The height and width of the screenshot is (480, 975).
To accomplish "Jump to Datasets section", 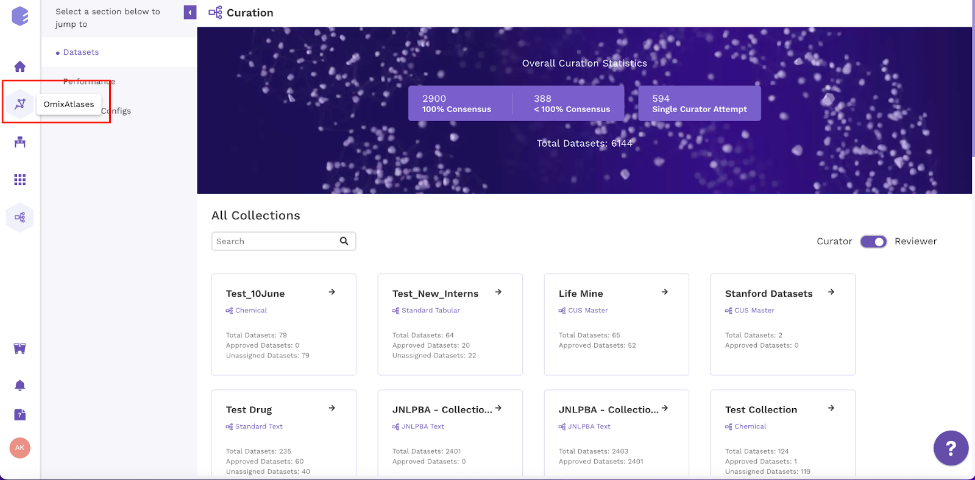I will pyautogui.click(x=81, y=52).
